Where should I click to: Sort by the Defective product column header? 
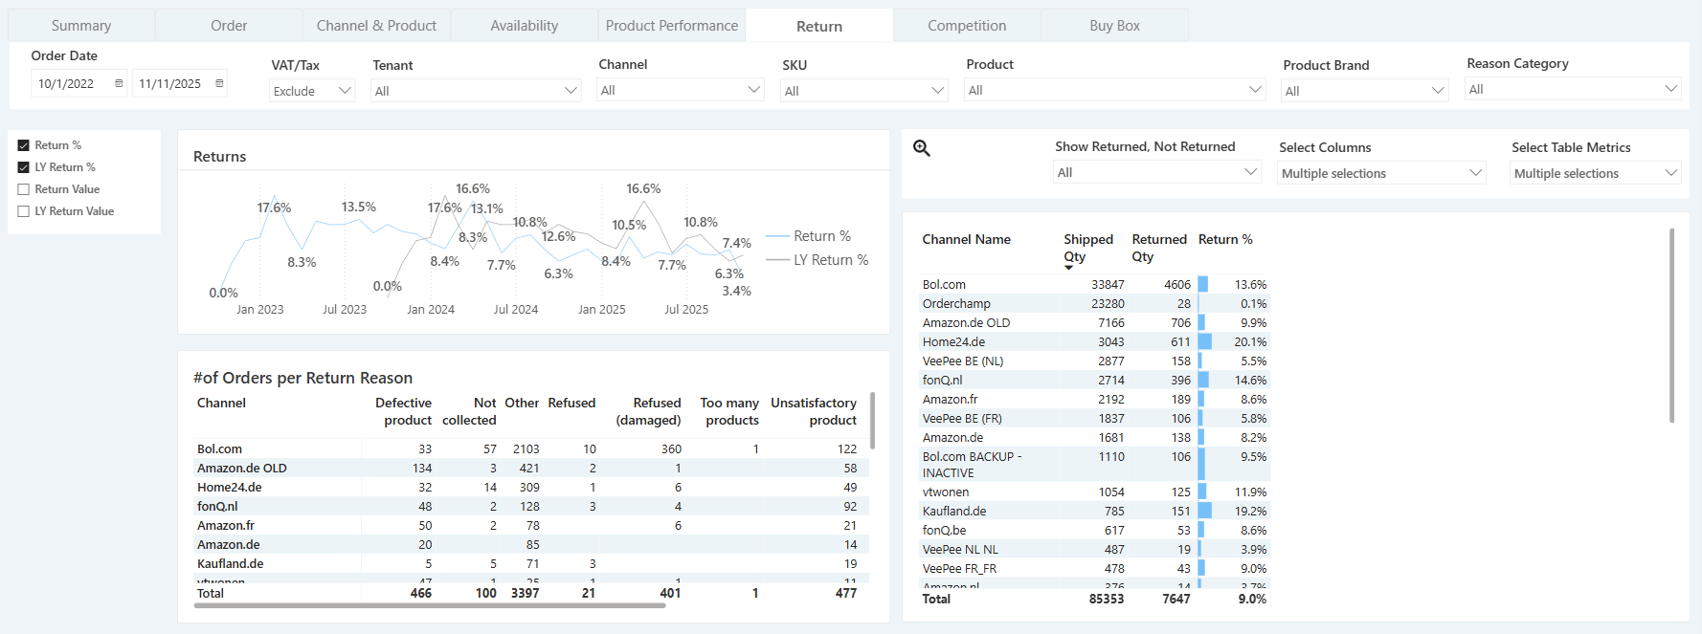coord(403,411)
